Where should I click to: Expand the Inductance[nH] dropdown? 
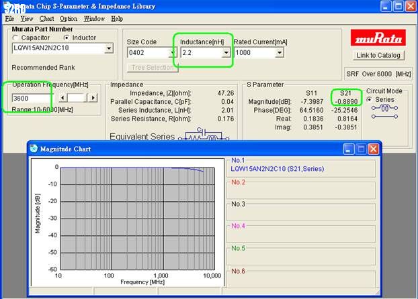[226, 53]
